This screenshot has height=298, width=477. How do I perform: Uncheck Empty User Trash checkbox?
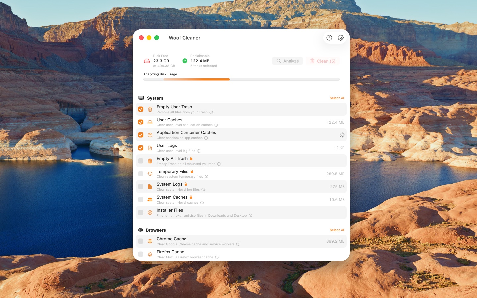(141, 109)
